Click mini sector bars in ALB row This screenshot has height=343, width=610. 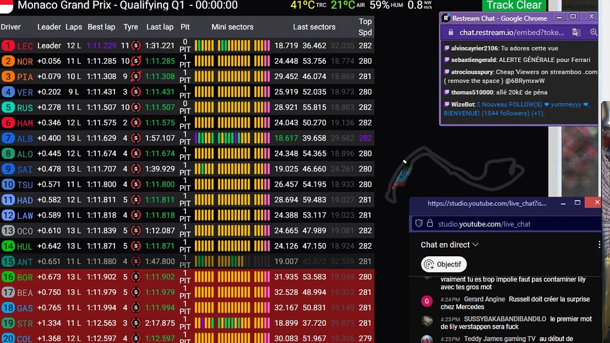tap(232, 138)
